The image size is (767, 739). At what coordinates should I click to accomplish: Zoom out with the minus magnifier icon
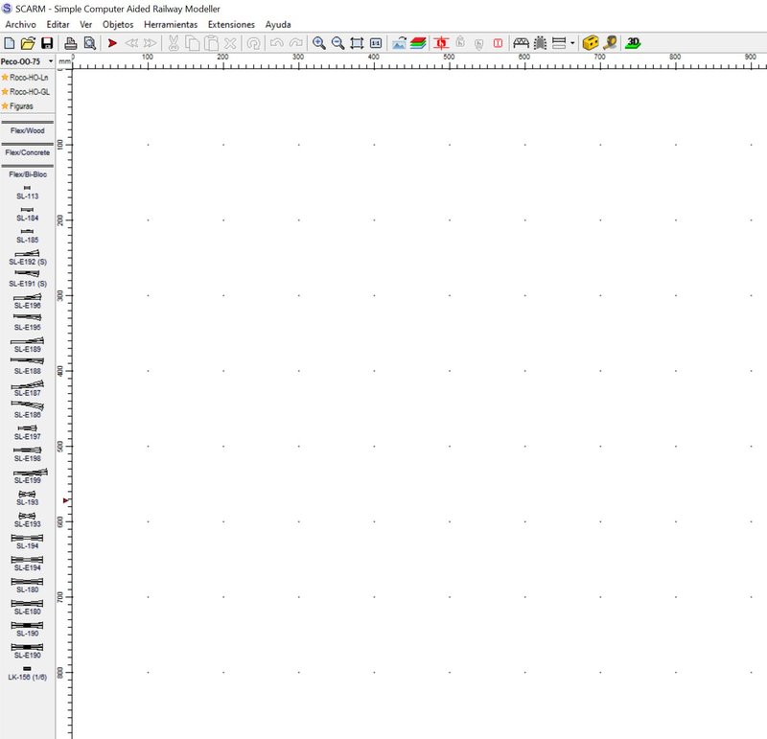(x=338, y=43)
